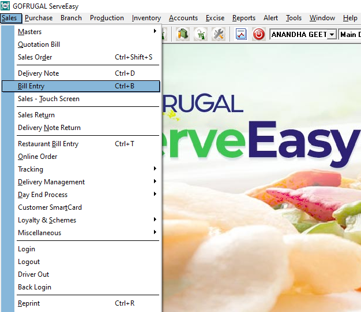
Task: Open the chart report toolbar icon
Action: [241, 34]
